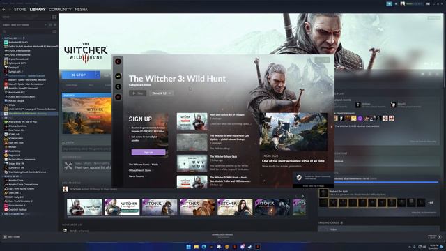Screen dimensions: 446x251
Task: Select Need for Speed Unbound entry
Action: click(x=21, y=89)
